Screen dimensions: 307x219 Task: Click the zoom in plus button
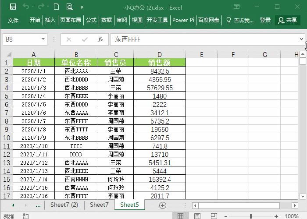(276, 216)
